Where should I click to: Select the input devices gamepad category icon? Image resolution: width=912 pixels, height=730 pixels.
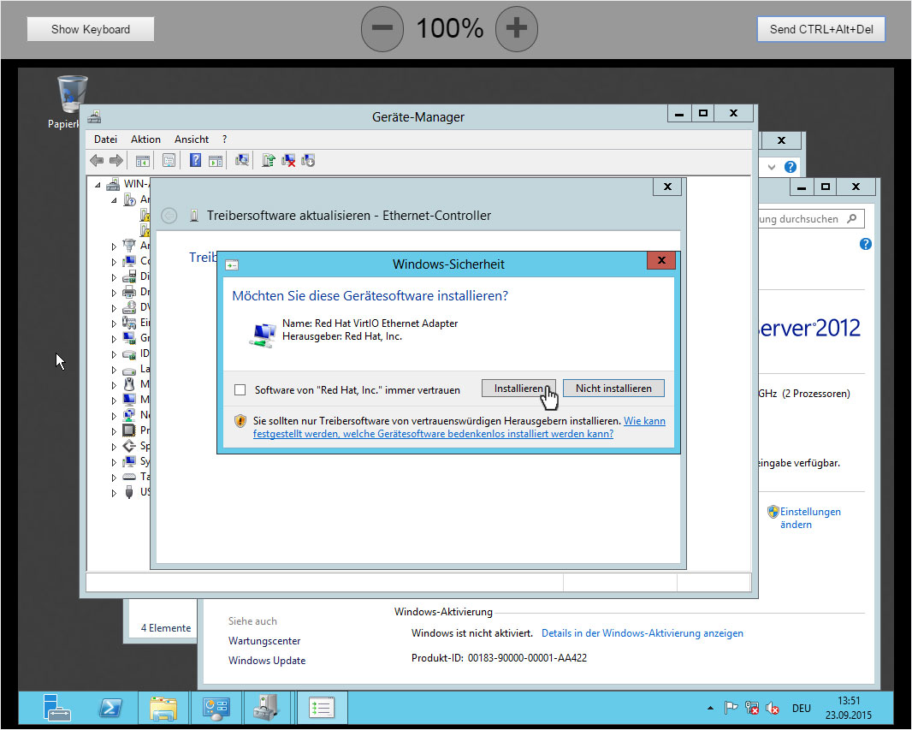click(x=129, y=323)
